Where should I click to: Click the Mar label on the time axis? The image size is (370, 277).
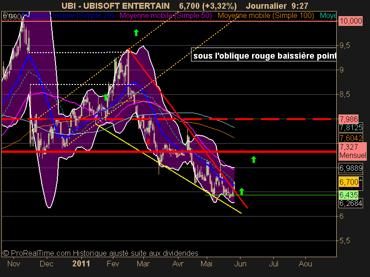click(143, 264)
